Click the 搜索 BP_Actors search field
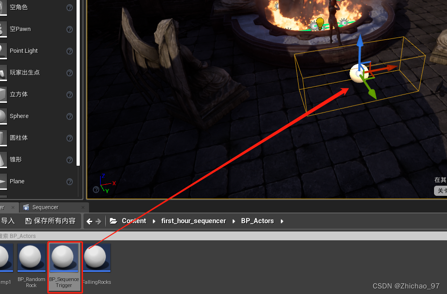The height and width of the screenshot is (294, 447). (28, 236)
